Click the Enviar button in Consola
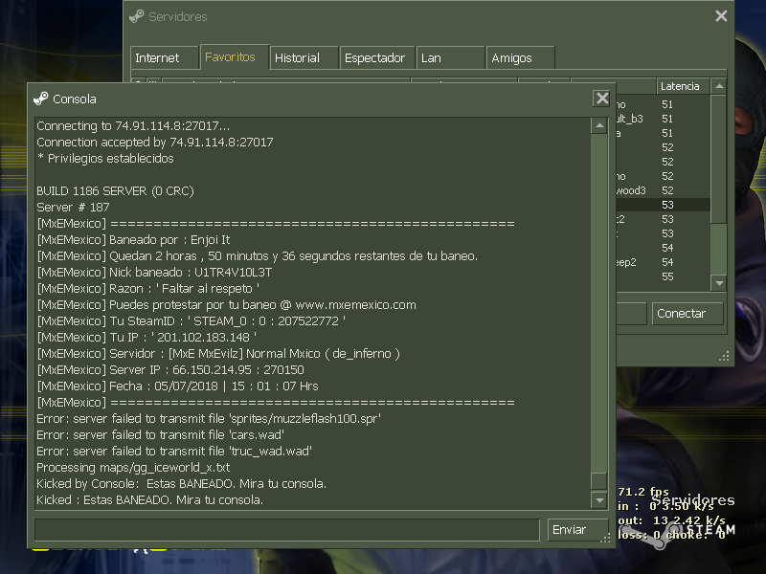 [577, 530]
